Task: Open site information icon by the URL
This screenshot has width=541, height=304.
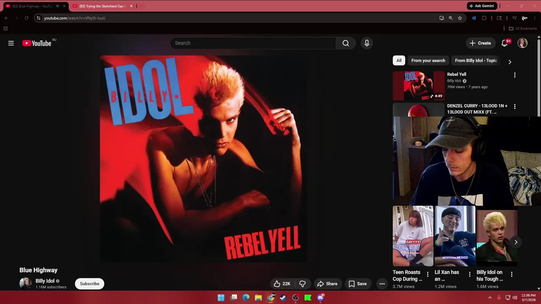Action: 38,18
